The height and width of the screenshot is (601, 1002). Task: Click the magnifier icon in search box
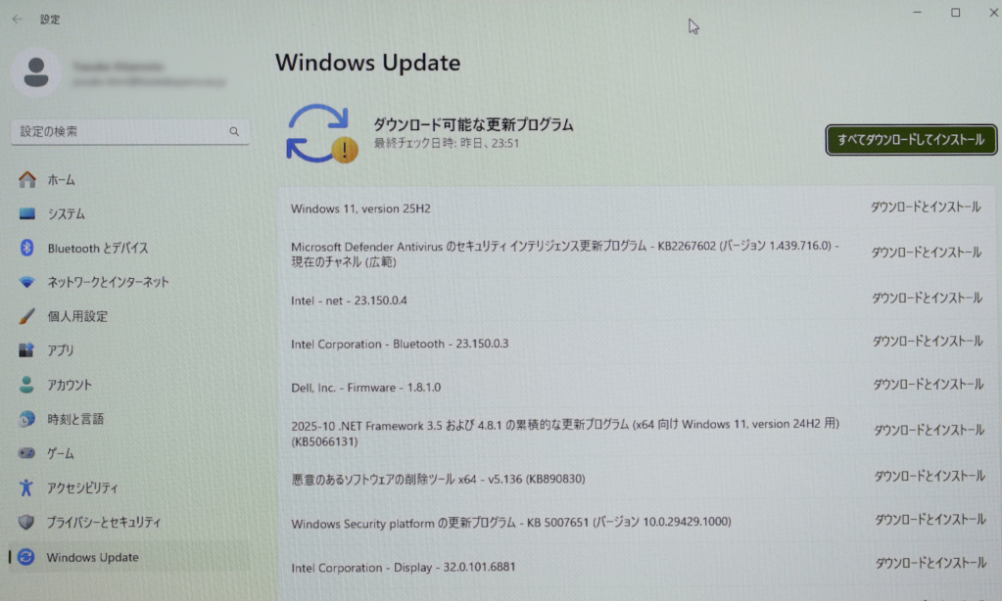[x=234, y=131]
